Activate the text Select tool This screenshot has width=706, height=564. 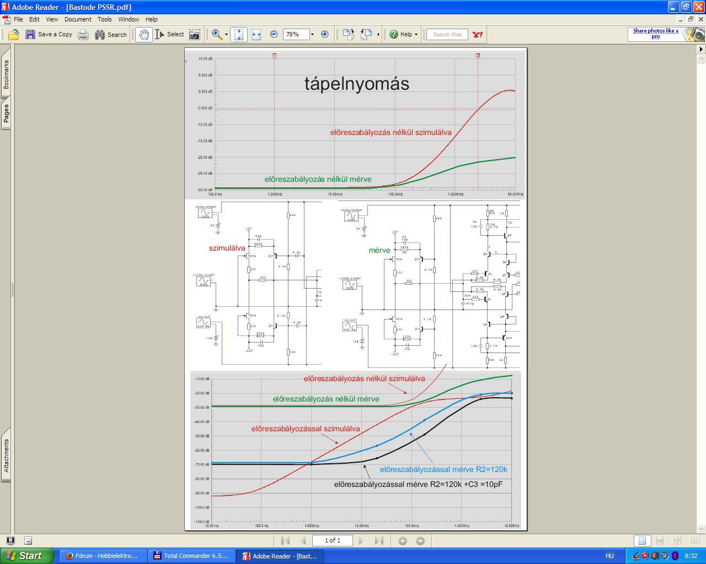(x=169, y=35)
